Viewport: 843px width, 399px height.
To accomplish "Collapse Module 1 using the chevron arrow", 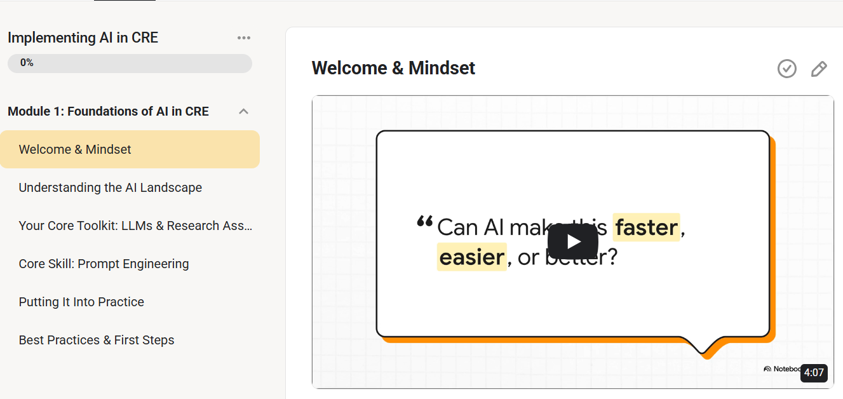I will pos(243,112).
